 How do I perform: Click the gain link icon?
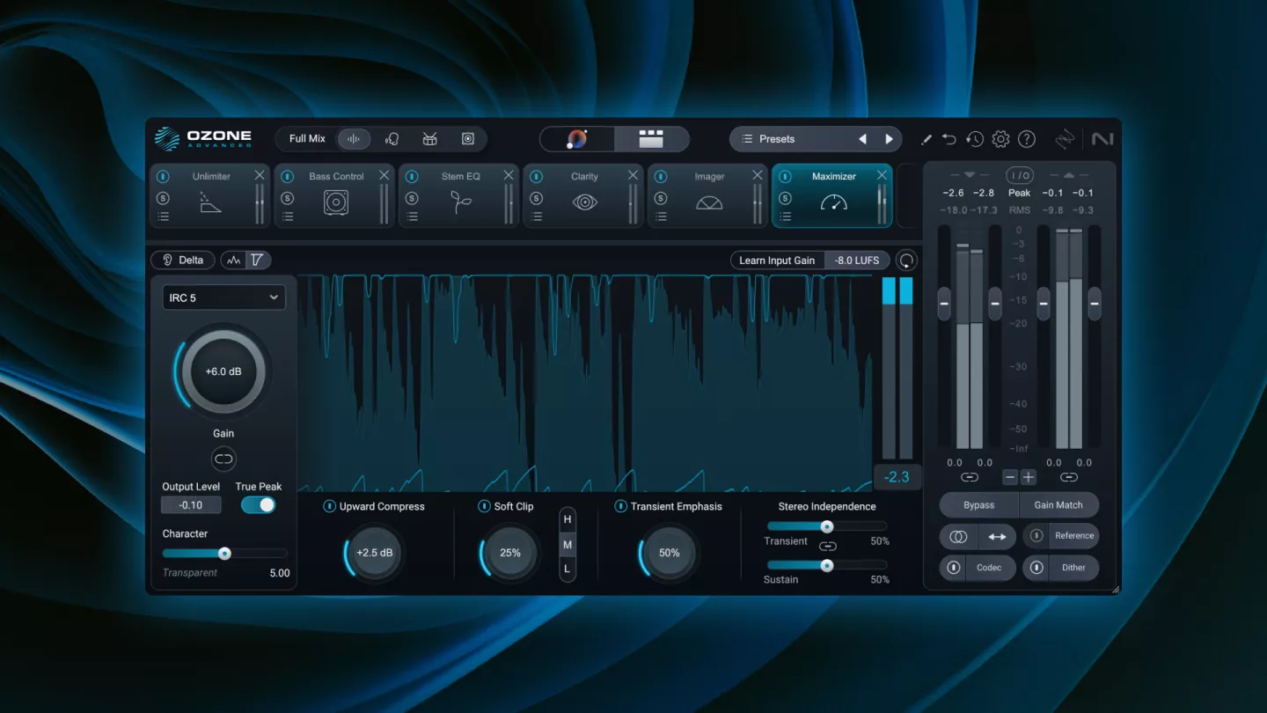point(223,459)
